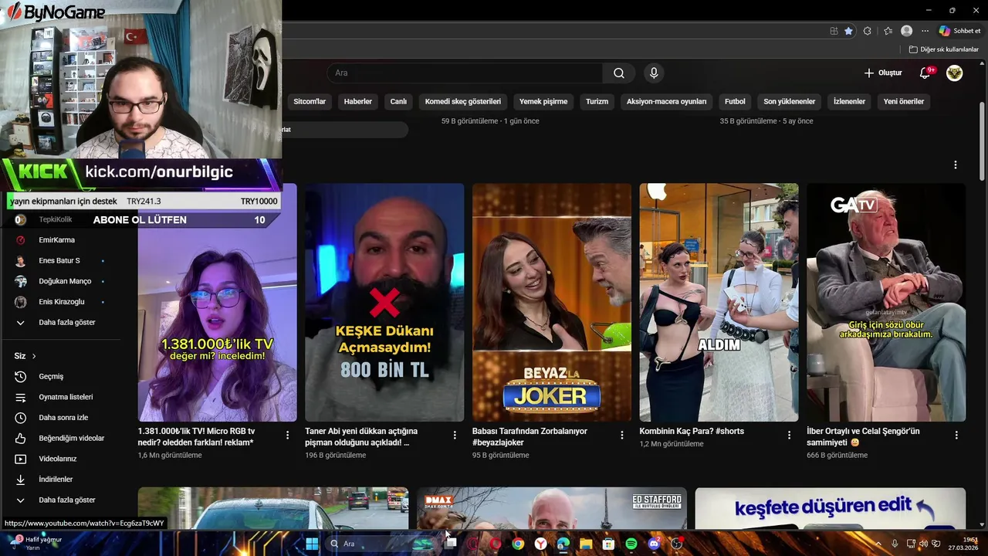Select the Aksiyon-macera oyunları chip
The width and height of the screenshot is (988, 556).
click(x=667, y=101)
